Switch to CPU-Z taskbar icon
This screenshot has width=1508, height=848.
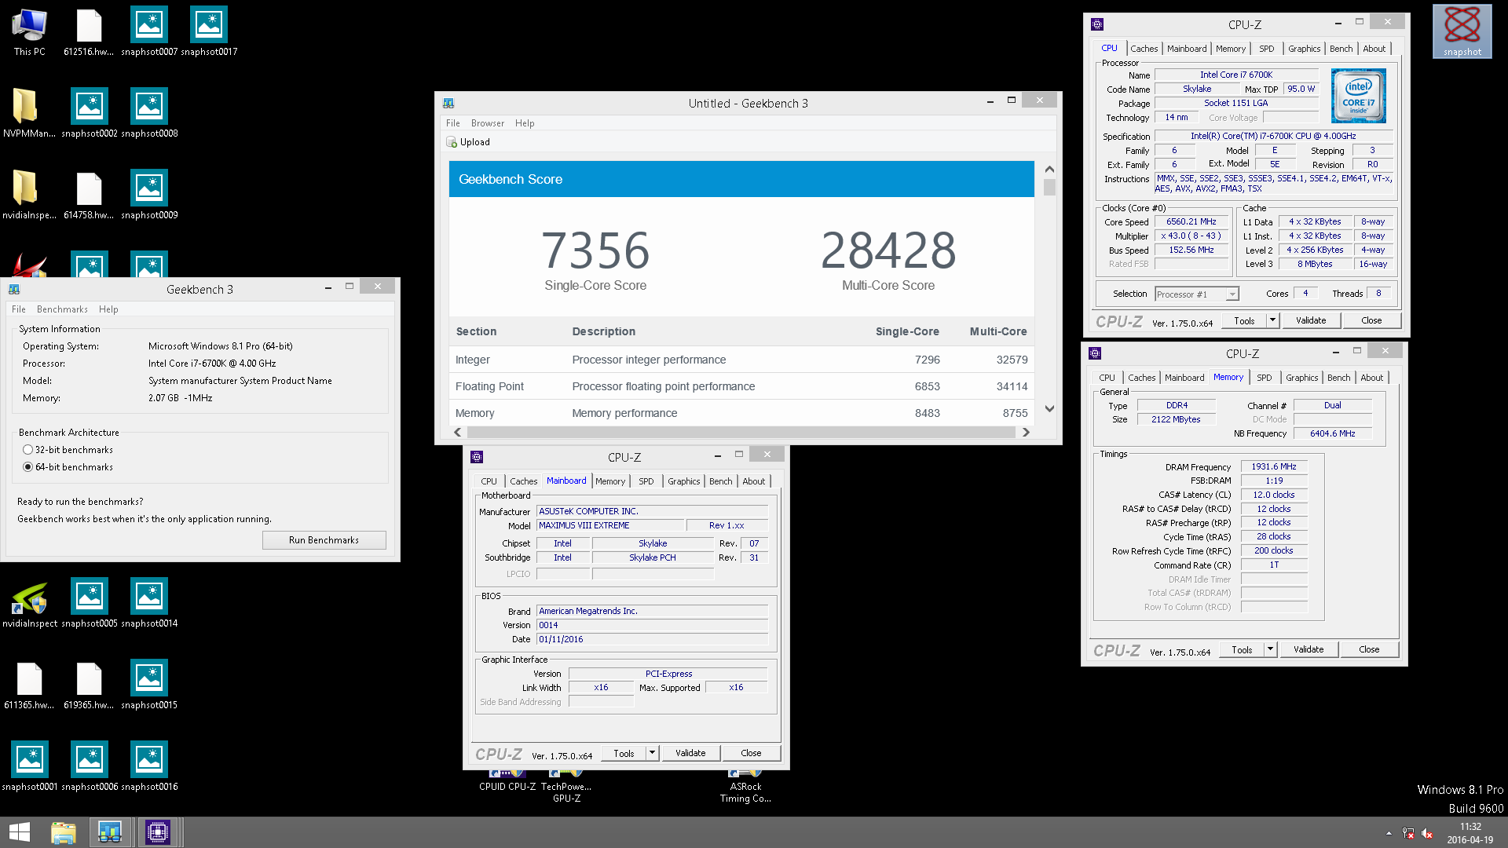tap(158, 832)
